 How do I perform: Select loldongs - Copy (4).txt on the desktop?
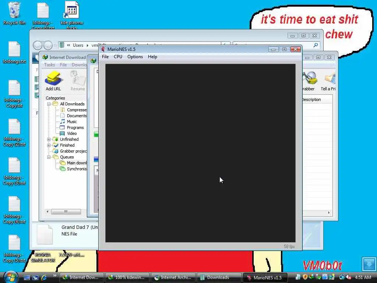pos(14,210)
